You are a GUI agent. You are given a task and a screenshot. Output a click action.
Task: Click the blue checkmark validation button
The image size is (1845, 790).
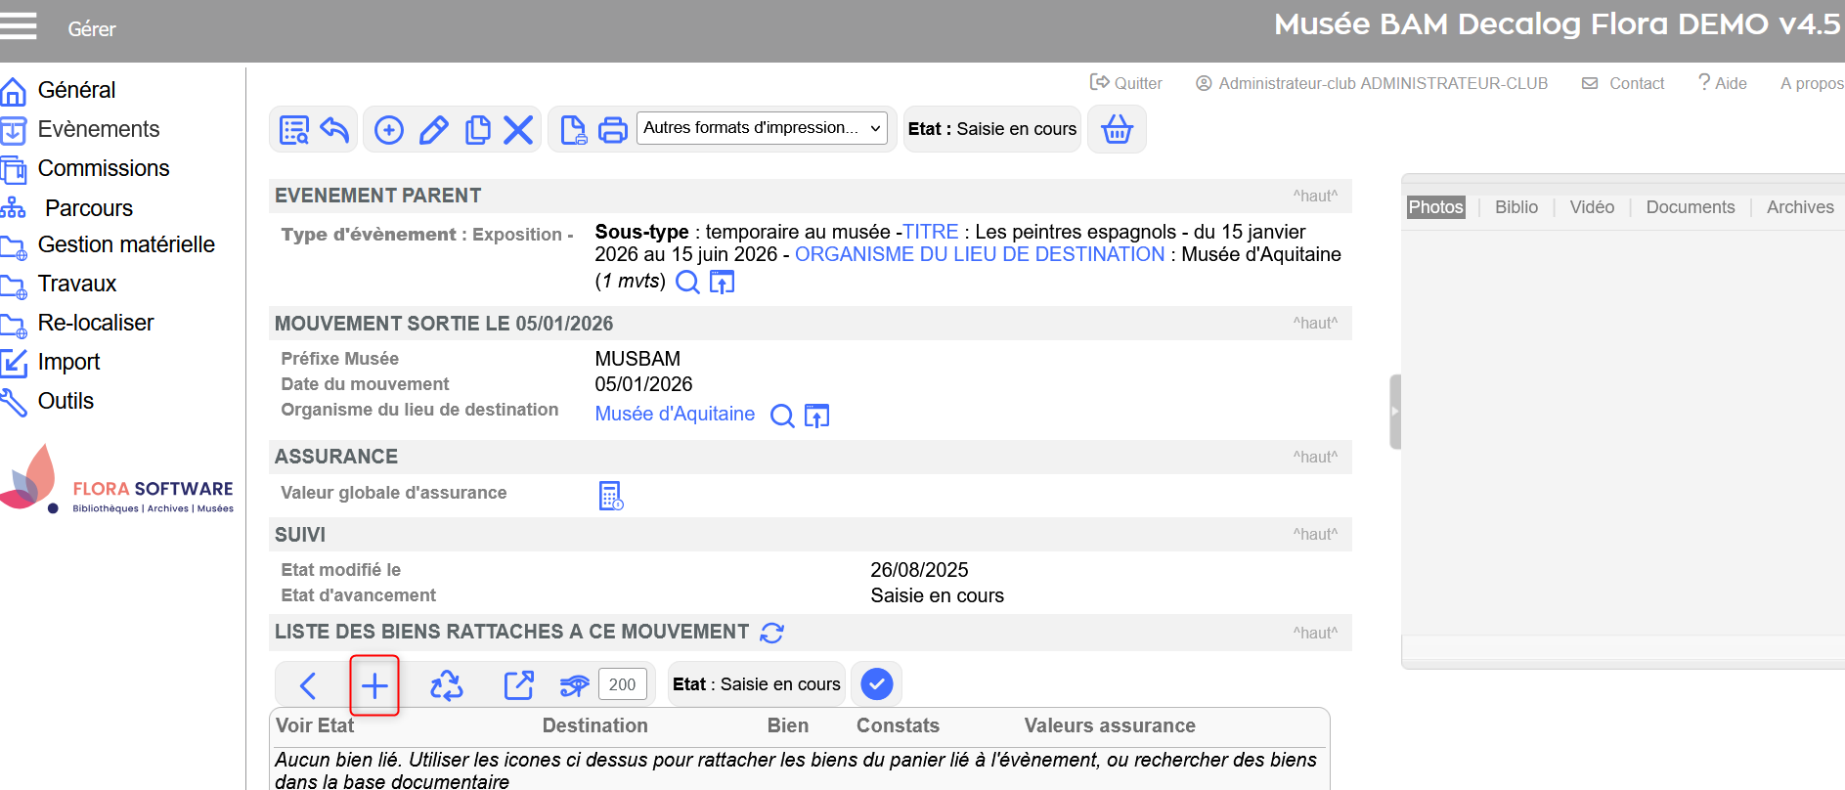coord(877,683)
